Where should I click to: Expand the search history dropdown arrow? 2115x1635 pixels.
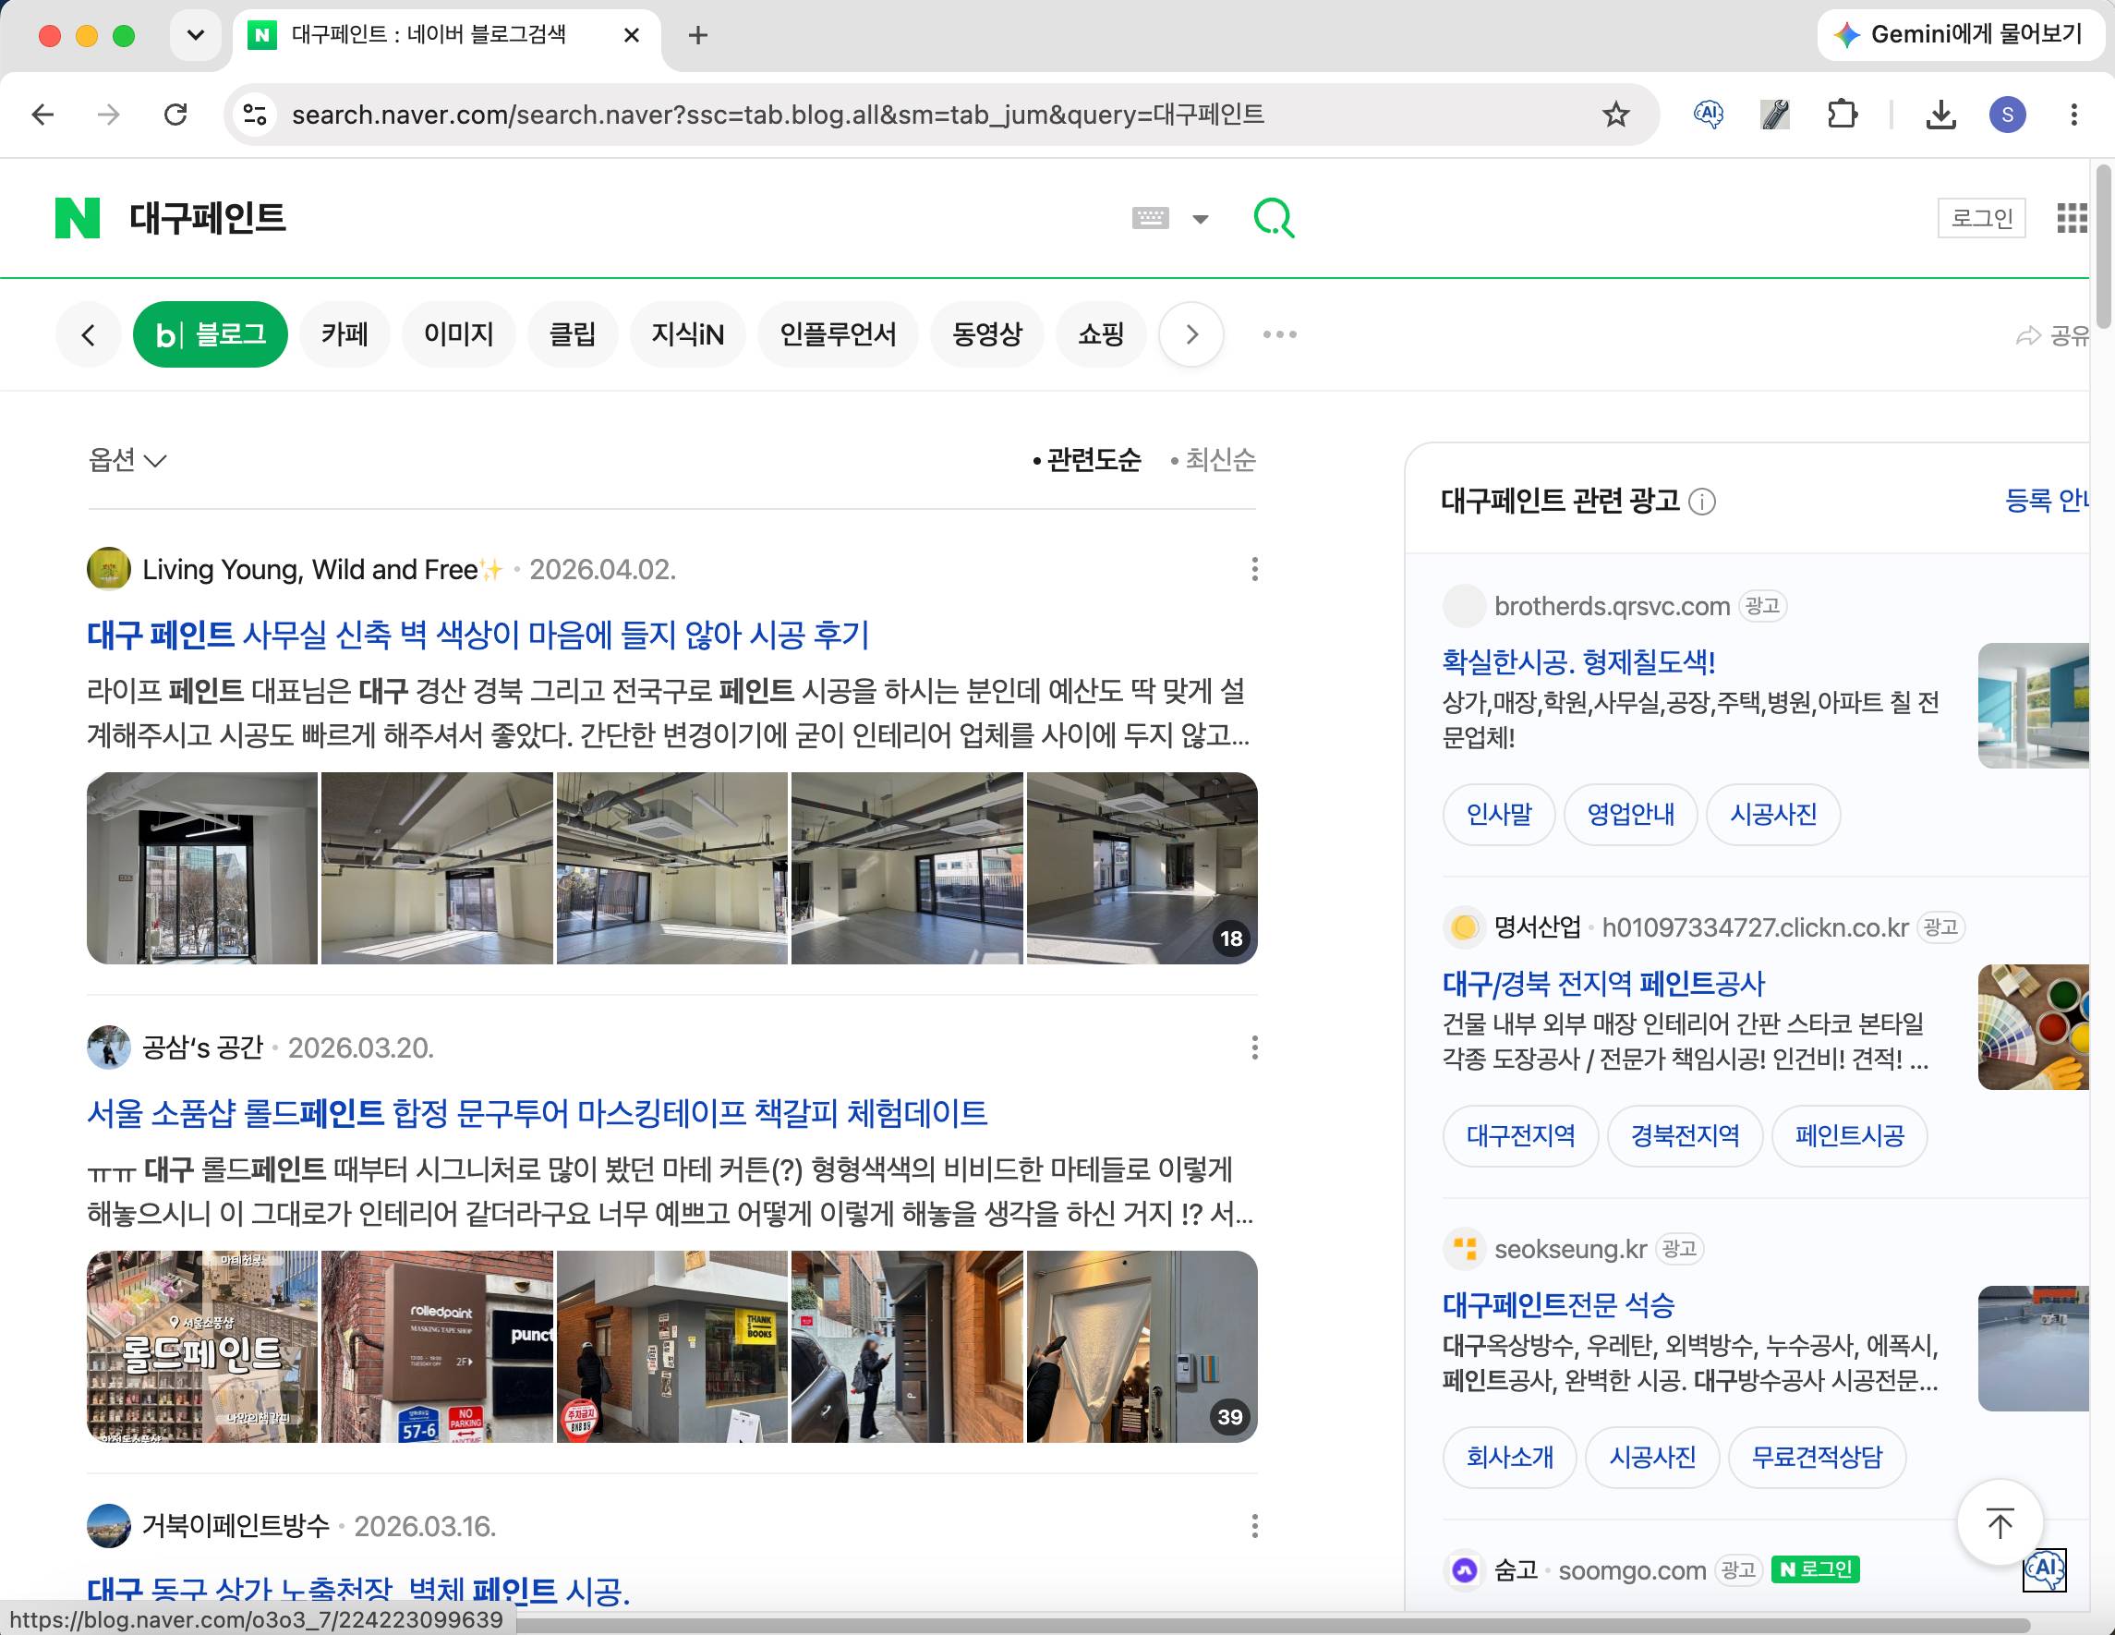point(1201,219)
